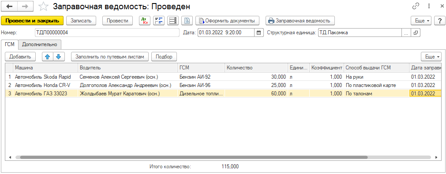Image resolution: width=446 pixels, height=174 pixels.
Task: Open the checklist structure icon
Action: 159,21
